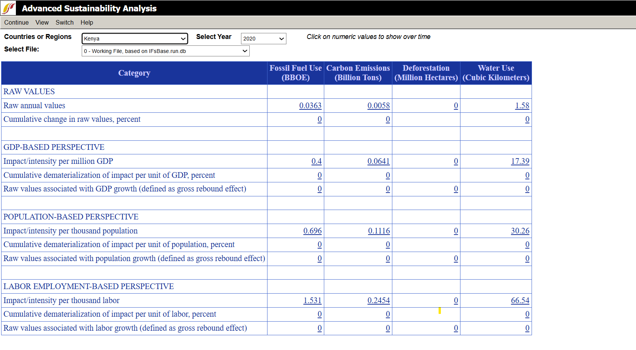Expand the Select File dropdown
Image resolution: width=636 pixels, height=350 pixels.
[x=165, y=51]
